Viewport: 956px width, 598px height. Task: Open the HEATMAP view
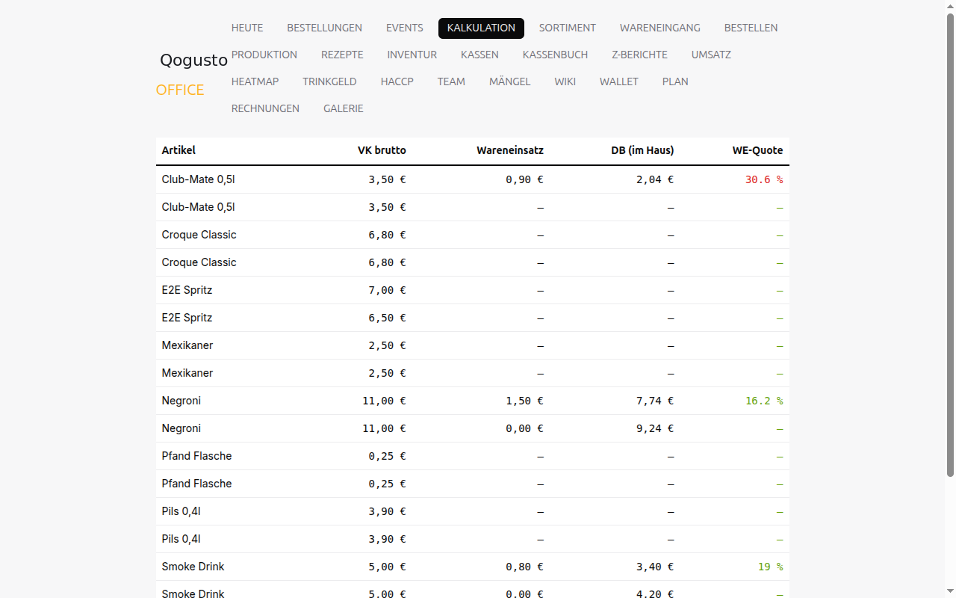(255, 81)
